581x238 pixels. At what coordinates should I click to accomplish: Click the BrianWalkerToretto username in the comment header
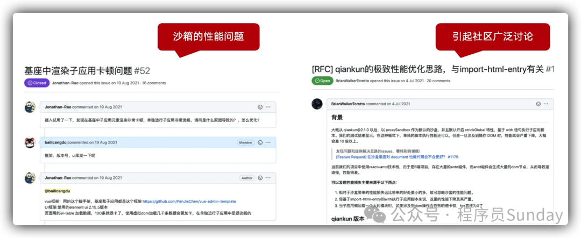(x=348, y=104)
